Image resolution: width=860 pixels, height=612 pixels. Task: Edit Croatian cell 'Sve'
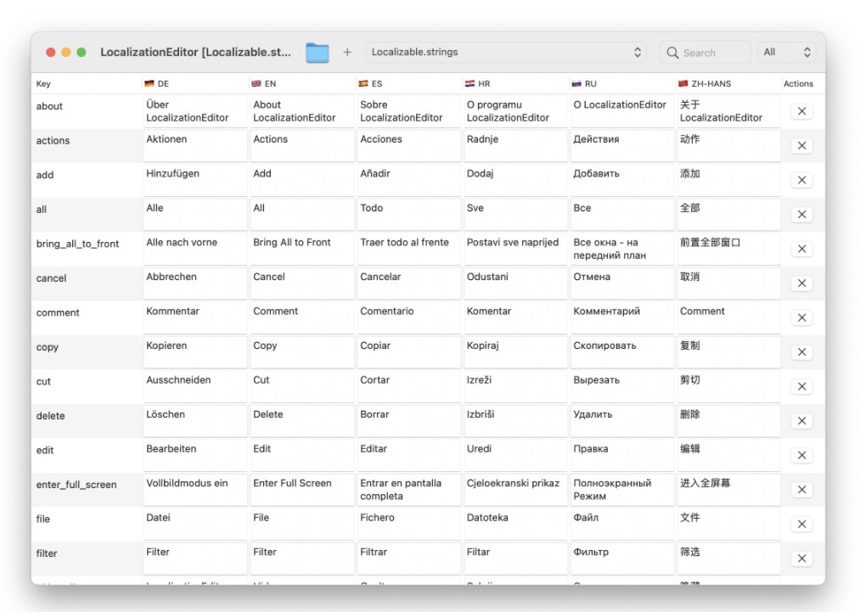[515, 215]
